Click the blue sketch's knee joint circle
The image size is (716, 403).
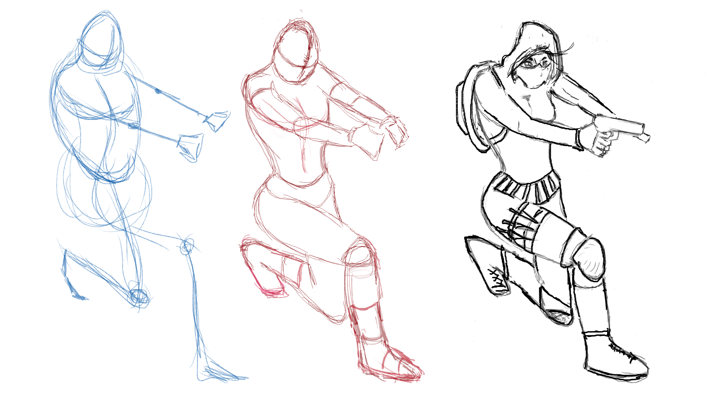187,247
